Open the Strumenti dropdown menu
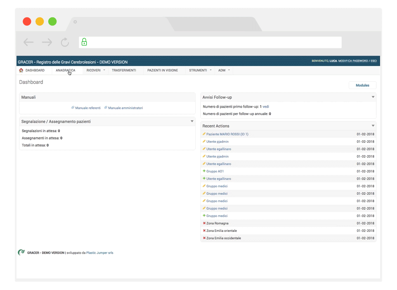 coord(200,71)
